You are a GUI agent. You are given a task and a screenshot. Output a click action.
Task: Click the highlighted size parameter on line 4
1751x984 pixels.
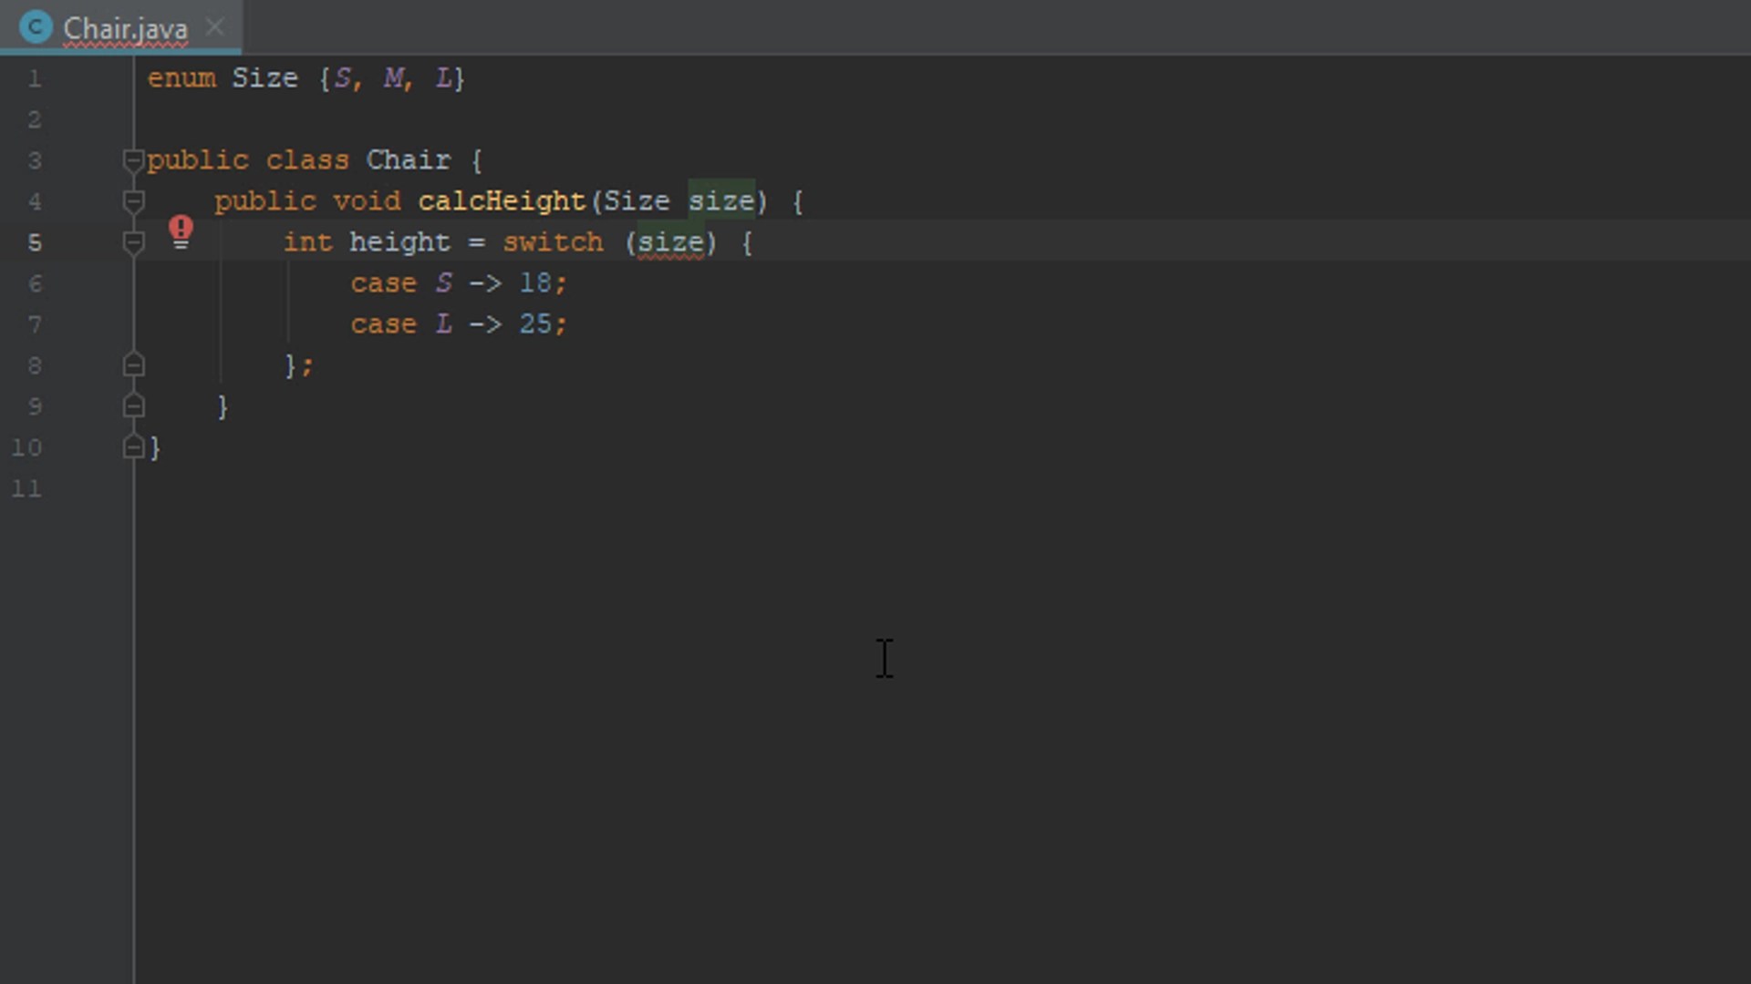pos(721,201)
